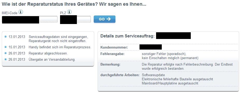Click the 'Softwareupdate' entry
This screenshot has height=95, width=242.
(153, 75)
